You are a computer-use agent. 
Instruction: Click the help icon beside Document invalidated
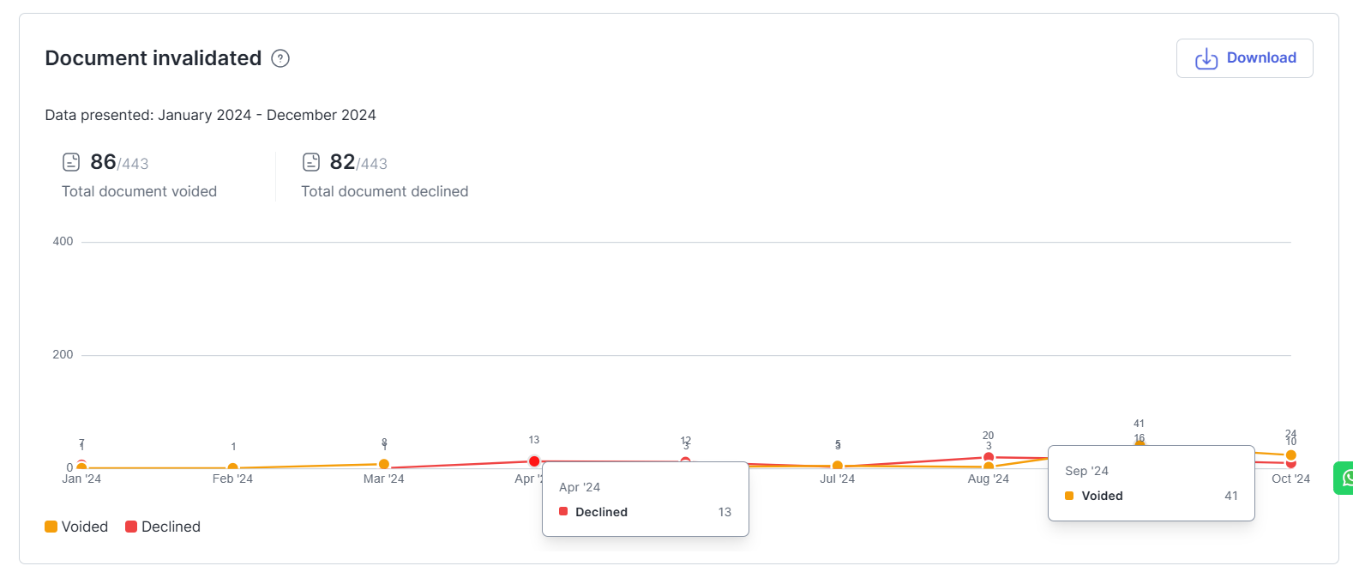coord(280,58)
